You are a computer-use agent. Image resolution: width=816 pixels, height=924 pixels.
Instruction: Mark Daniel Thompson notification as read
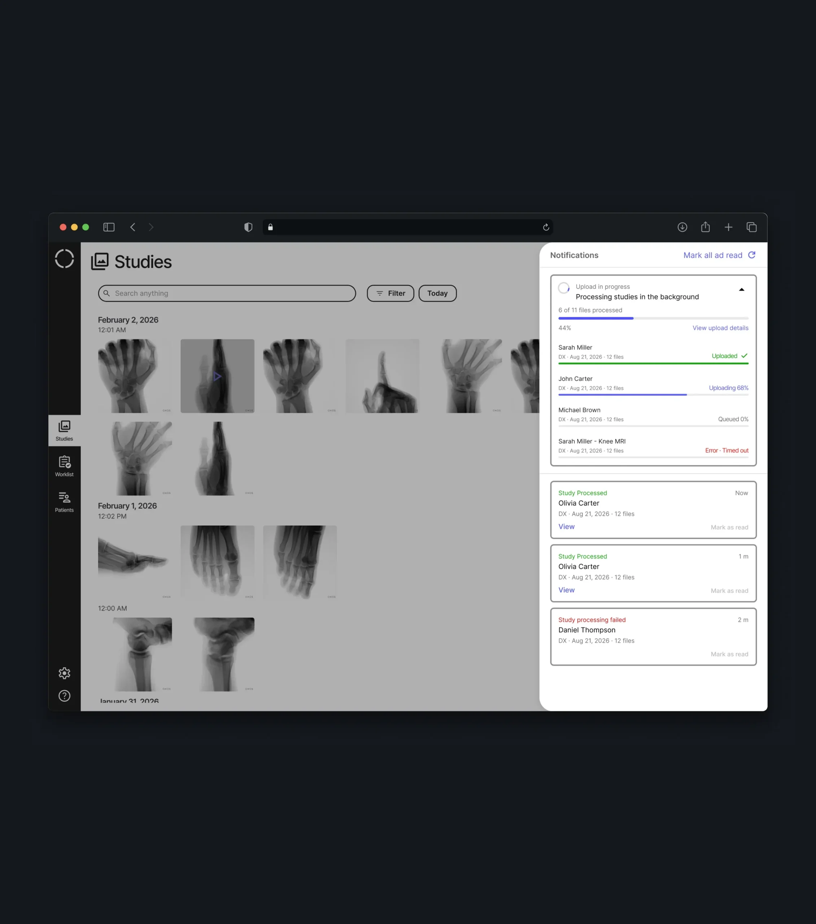pos(729,654)
